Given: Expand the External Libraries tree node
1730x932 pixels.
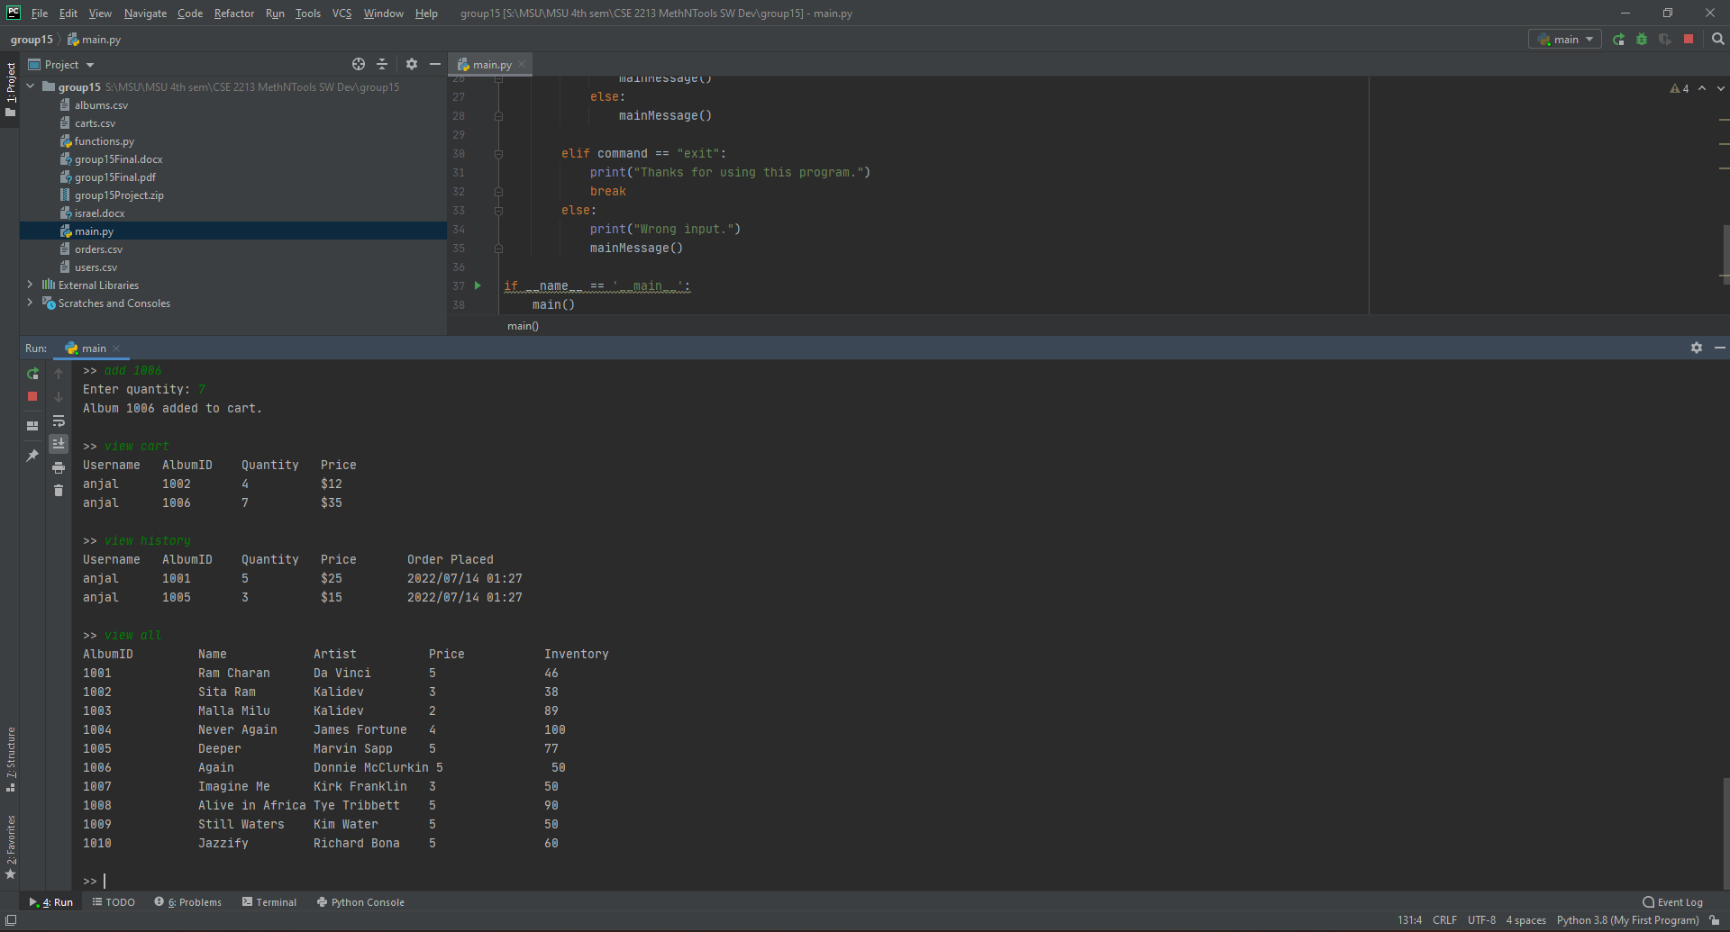Looking at the screenshot, I should tap(30, 285).
